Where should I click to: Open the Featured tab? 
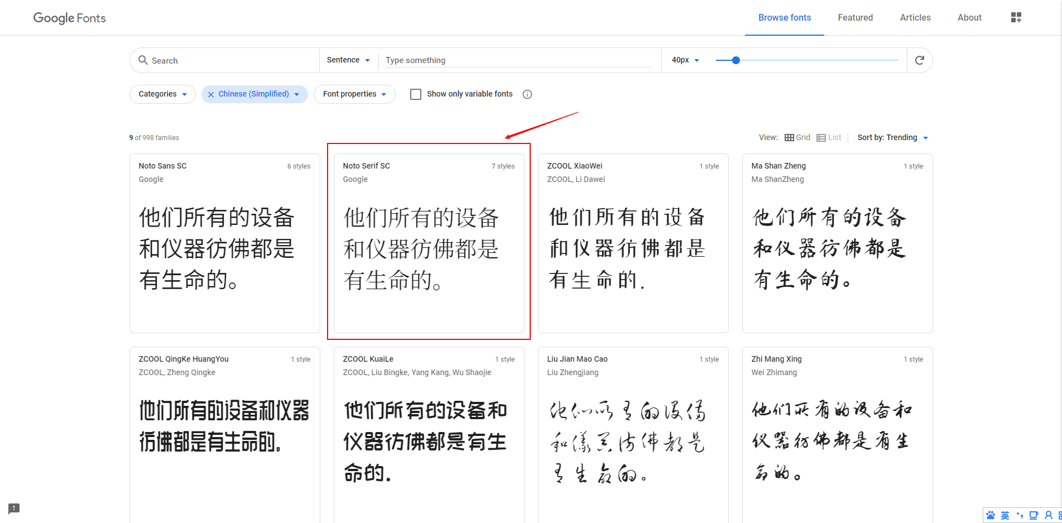[856, 18]
